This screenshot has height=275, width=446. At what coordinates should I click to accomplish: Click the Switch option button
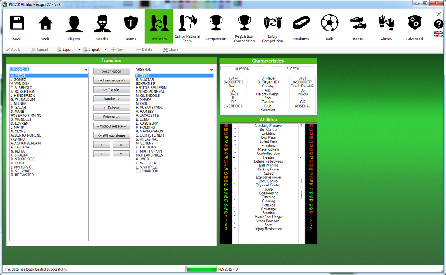point(111,71)
